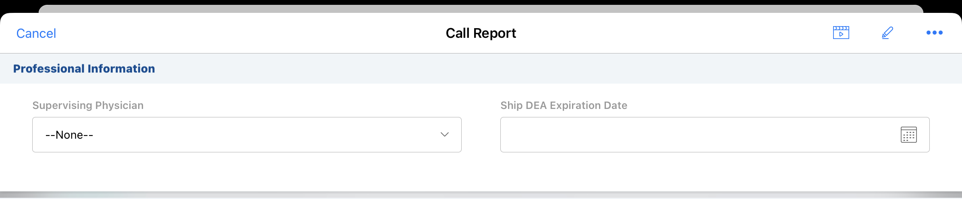Click the gray background sheet behind the modal

pos(481,8)
